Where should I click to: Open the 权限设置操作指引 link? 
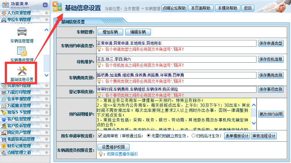(x=122, y=154)
